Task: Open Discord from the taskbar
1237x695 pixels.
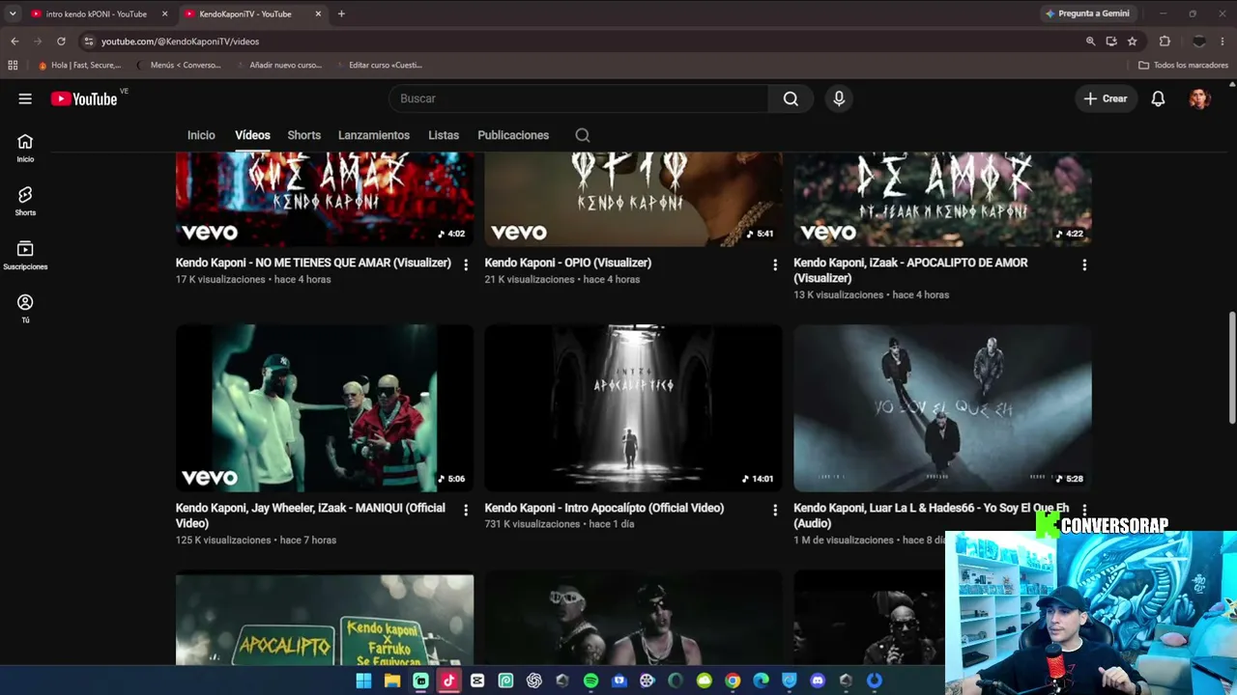Action: coord(818,681)
